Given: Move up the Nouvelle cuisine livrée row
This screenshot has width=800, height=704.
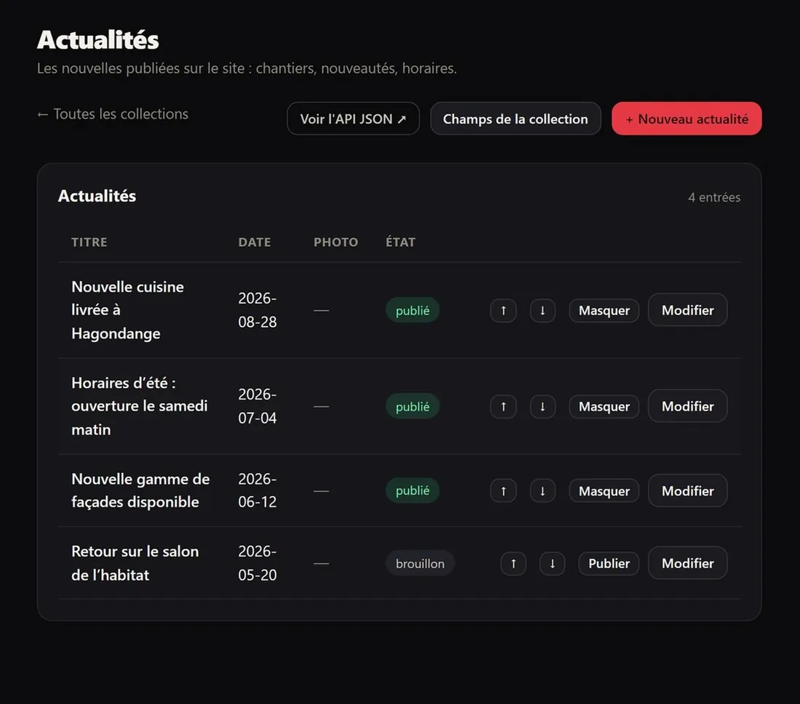Looking at the screenshot, I should [x=503, y=311].
